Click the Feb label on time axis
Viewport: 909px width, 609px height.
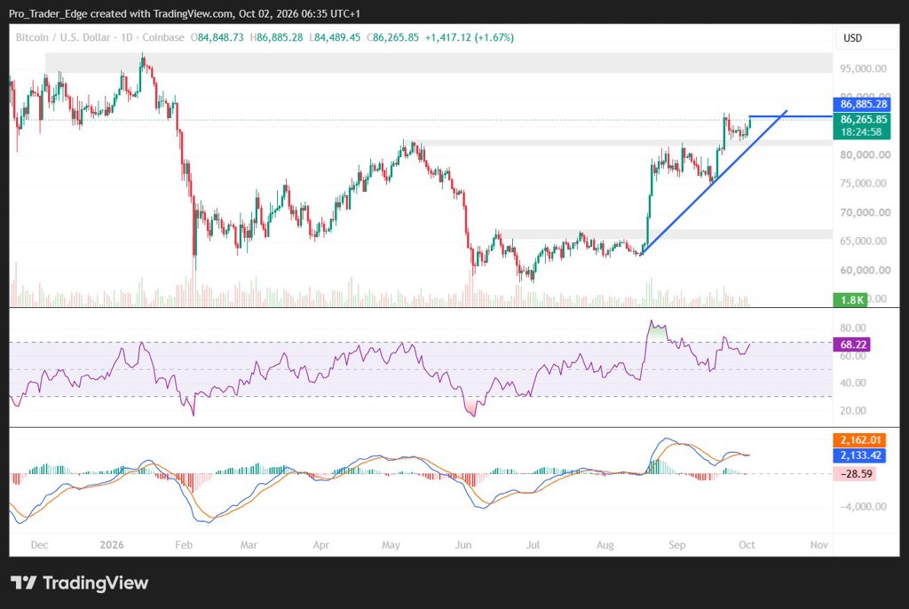pyautogui.click(x=183, y=544)
